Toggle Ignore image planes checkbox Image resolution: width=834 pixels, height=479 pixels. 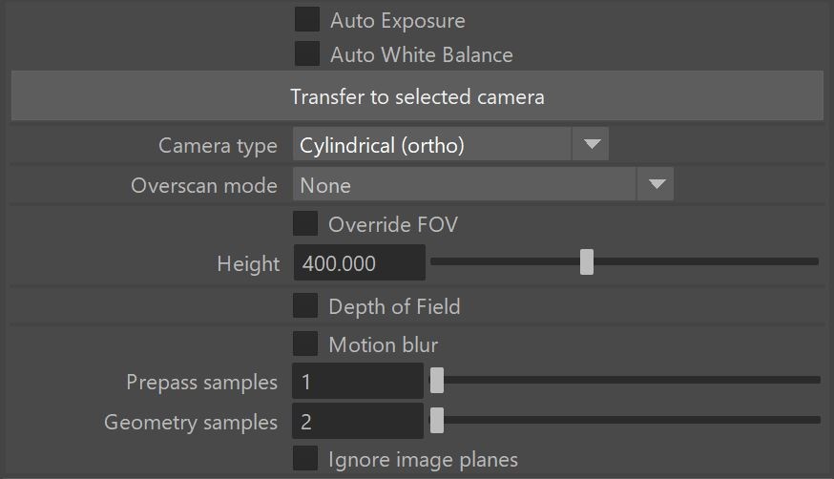(x=305, y=458)
